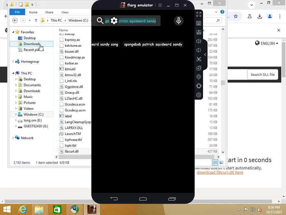Image resolution: width=286 pixels, height=215 pixels.
Task: Tap the Android home navigation button
Action: click(x=143, y=199)
